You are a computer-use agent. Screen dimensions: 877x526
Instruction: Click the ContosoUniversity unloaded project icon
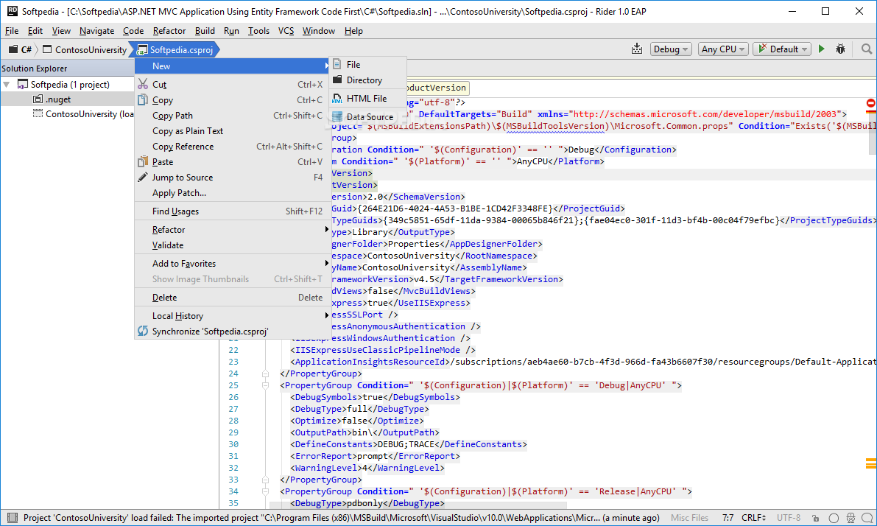[38, 113]
